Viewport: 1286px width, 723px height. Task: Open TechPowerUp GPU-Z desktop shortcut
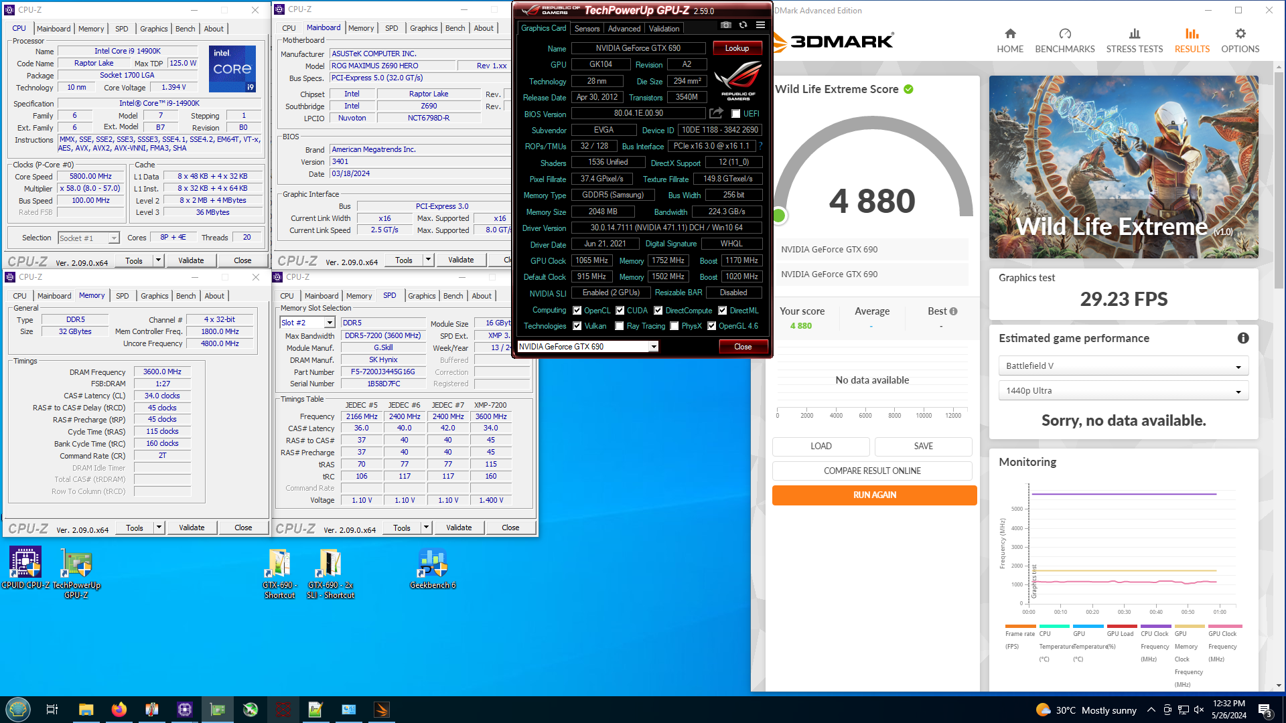point(76,572)
